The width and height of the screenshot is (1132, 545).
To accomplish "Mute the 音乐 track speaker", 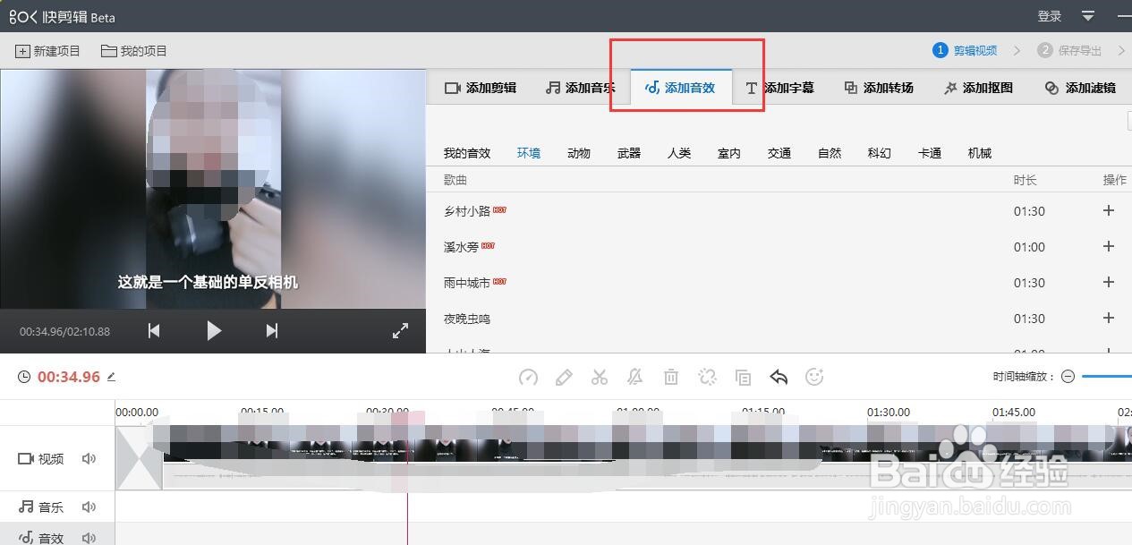I will click(89, 507).
